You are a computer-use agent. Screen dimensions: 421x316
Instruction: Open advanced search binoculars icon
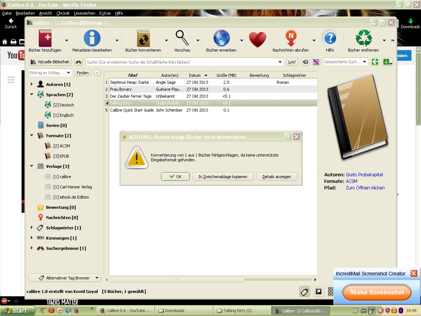pos(79,62)
